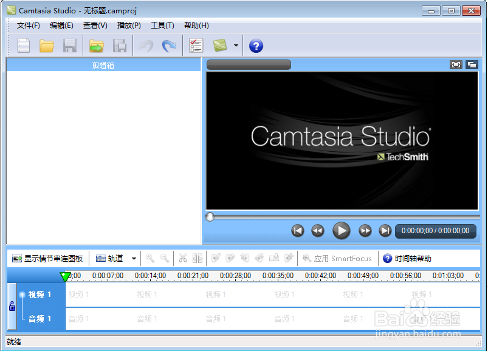Click the film strip save icon in the toolbar

pyautogui.click(x=120, y=46)
